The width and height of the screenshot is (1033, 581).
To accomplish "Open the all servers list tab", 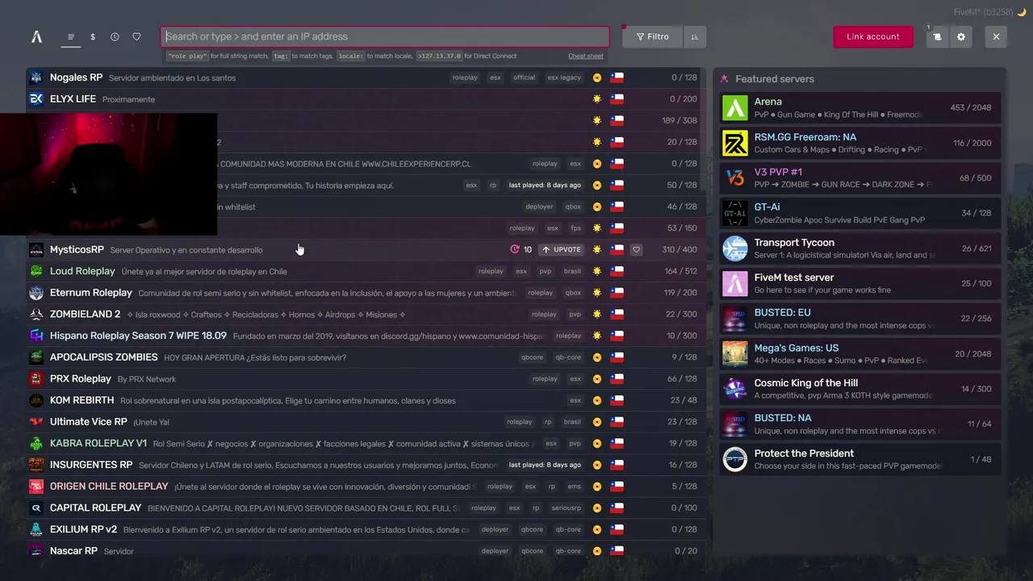I will 71,36.
